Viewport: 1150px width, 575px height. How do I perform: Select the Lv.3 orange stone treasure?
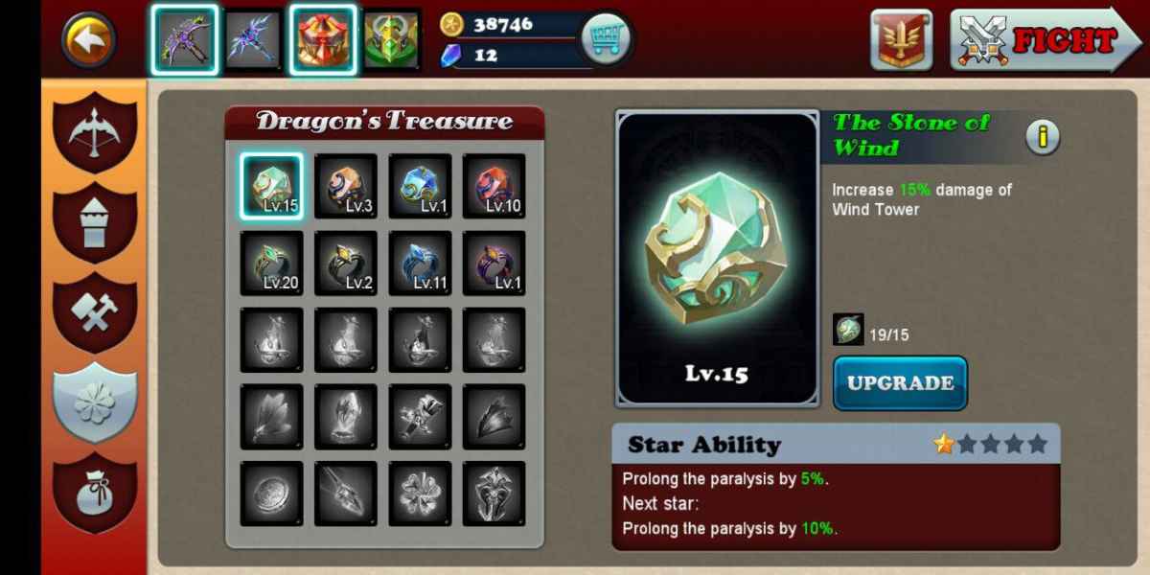(x=346, y=185)
